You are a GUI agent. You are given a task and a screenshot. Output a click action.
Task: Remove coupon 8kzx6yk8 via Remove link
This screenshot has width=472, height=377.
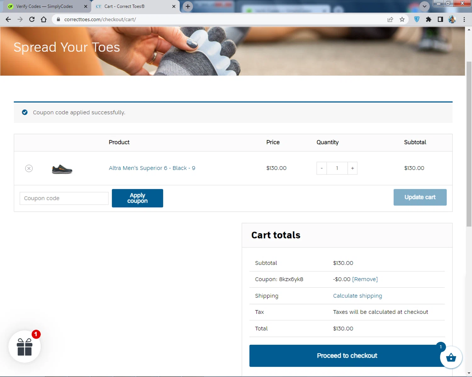click(365, 279)
